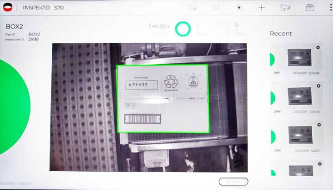The image size is (333, 190).
Task: Click the '2997' inspection number label
Action: tap(277, 73)
